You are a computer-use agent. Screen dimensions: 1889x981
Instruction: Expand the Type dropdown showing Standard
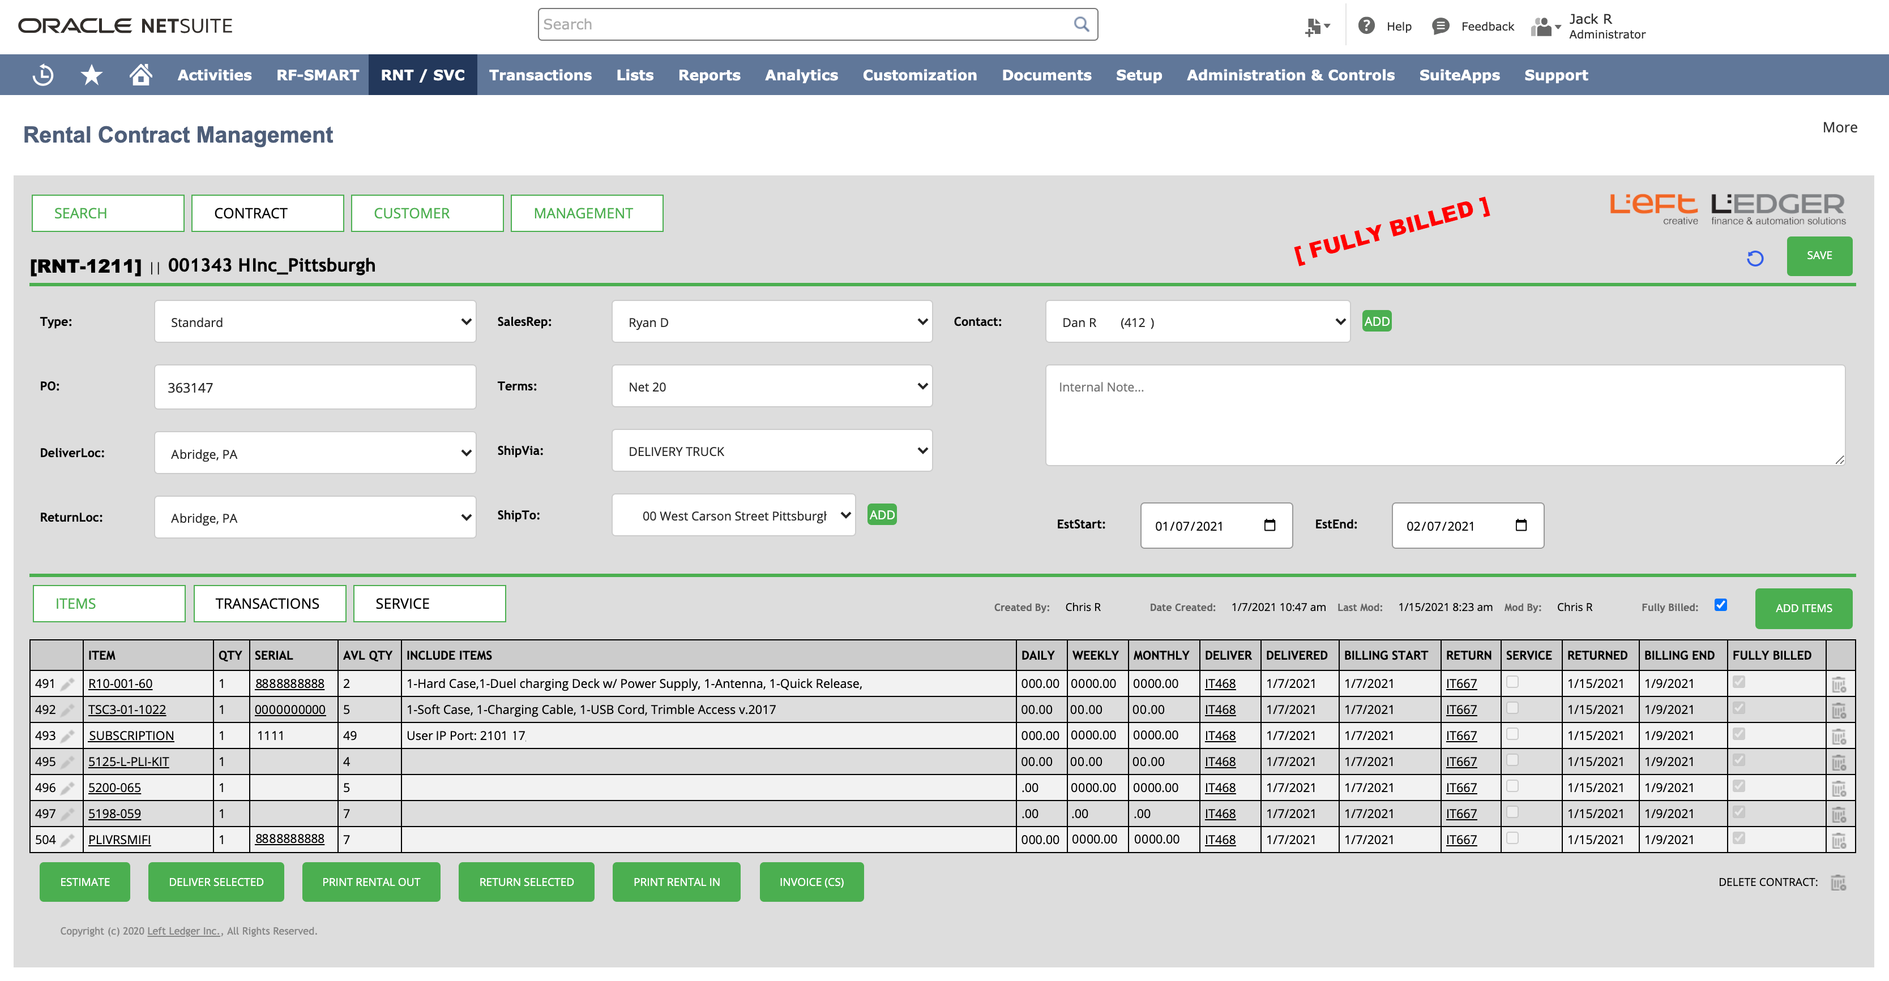(x=315, y=322)
